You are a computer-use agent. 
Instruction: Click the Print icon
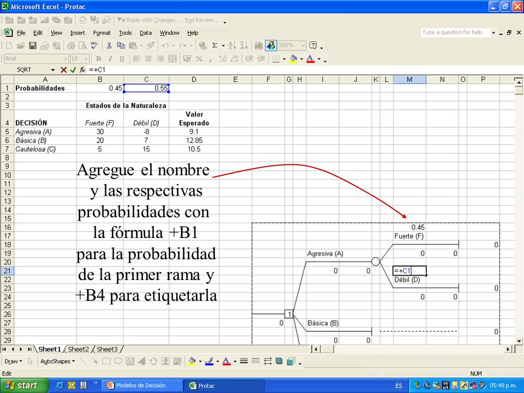71,45
